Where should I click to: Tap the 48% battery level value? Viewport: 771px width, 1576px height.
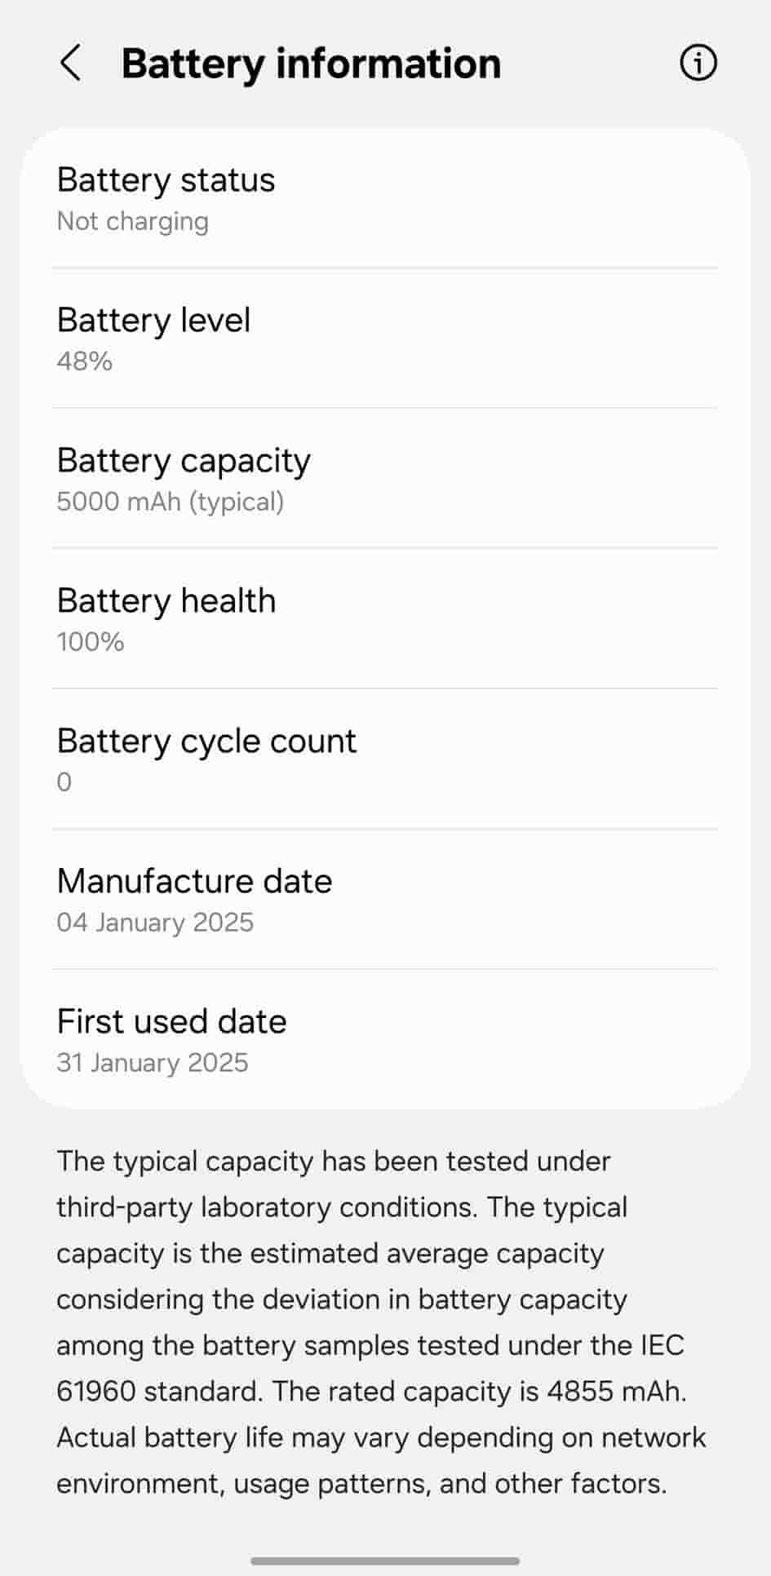pos(84,361)
